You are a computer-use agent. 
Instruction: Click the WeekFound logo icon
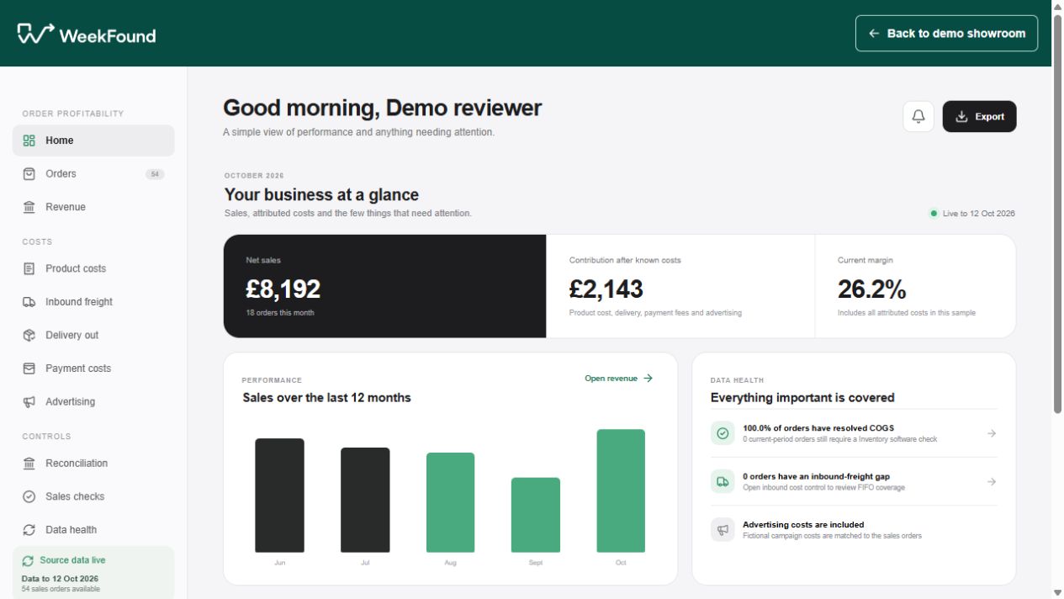tap(35, 34)
